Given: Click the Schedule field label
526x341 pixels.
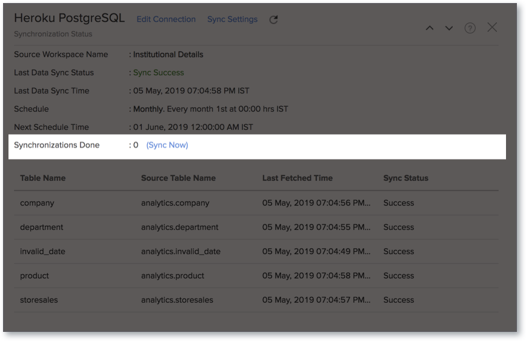Looking at the screenshot, I should (x=31, y=109).
